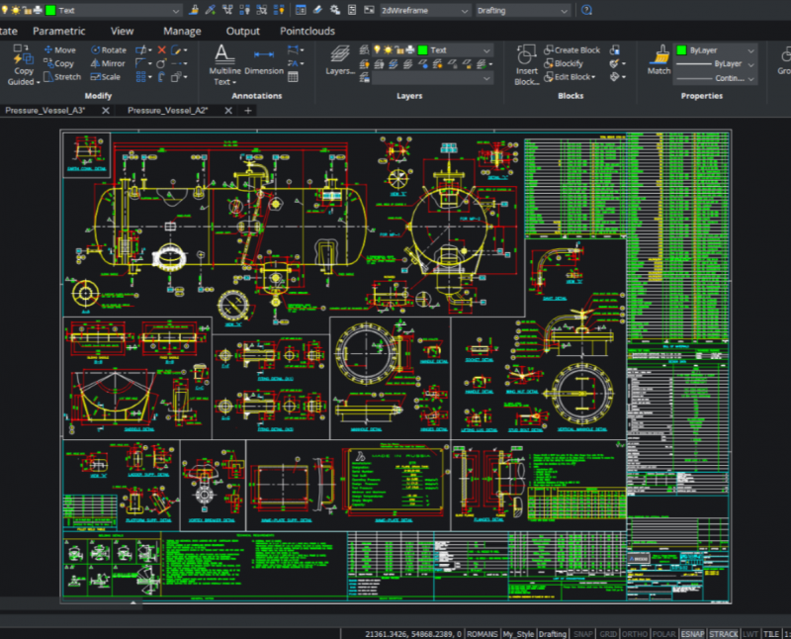Viewport: 791px width, 639px height.
Task: Open the Contin... linetype dropdown
Action: [x=715, y=78]
